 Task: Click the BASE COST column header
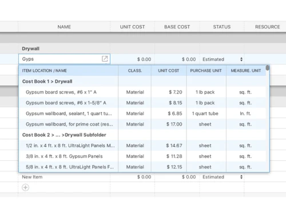(177, 27)
